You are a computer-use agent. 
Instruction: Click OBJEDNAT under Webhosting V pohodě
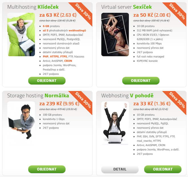click(x=163, y=169)
